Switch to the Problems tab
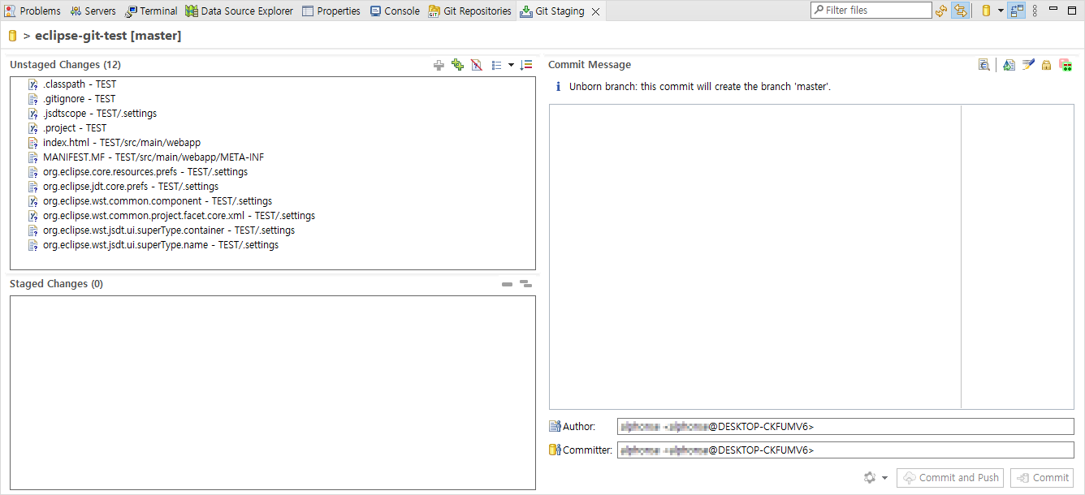 click(32, 11)
